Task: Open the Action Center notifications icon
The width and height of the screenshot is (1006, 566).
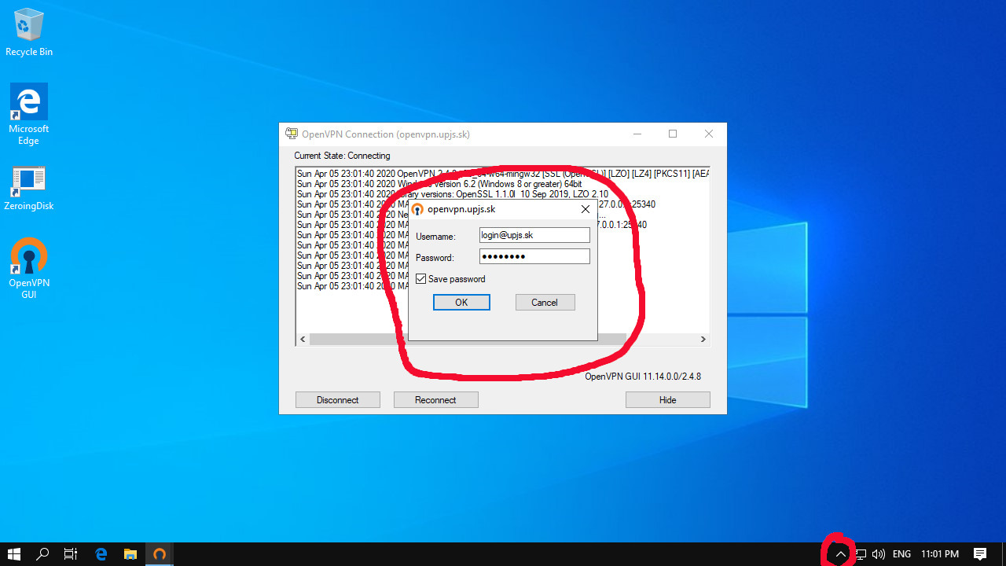Action: (980, 554)
